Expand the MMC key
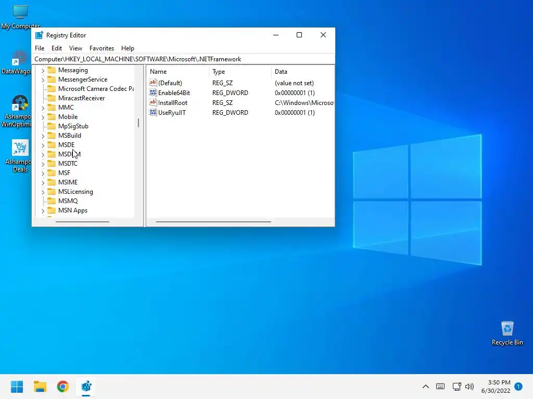Image resolution: width=533 pixels, height=399 pixels. 43,108
